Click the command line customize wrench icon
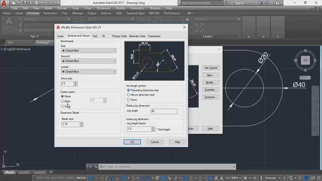 click(x=96, y=166)
